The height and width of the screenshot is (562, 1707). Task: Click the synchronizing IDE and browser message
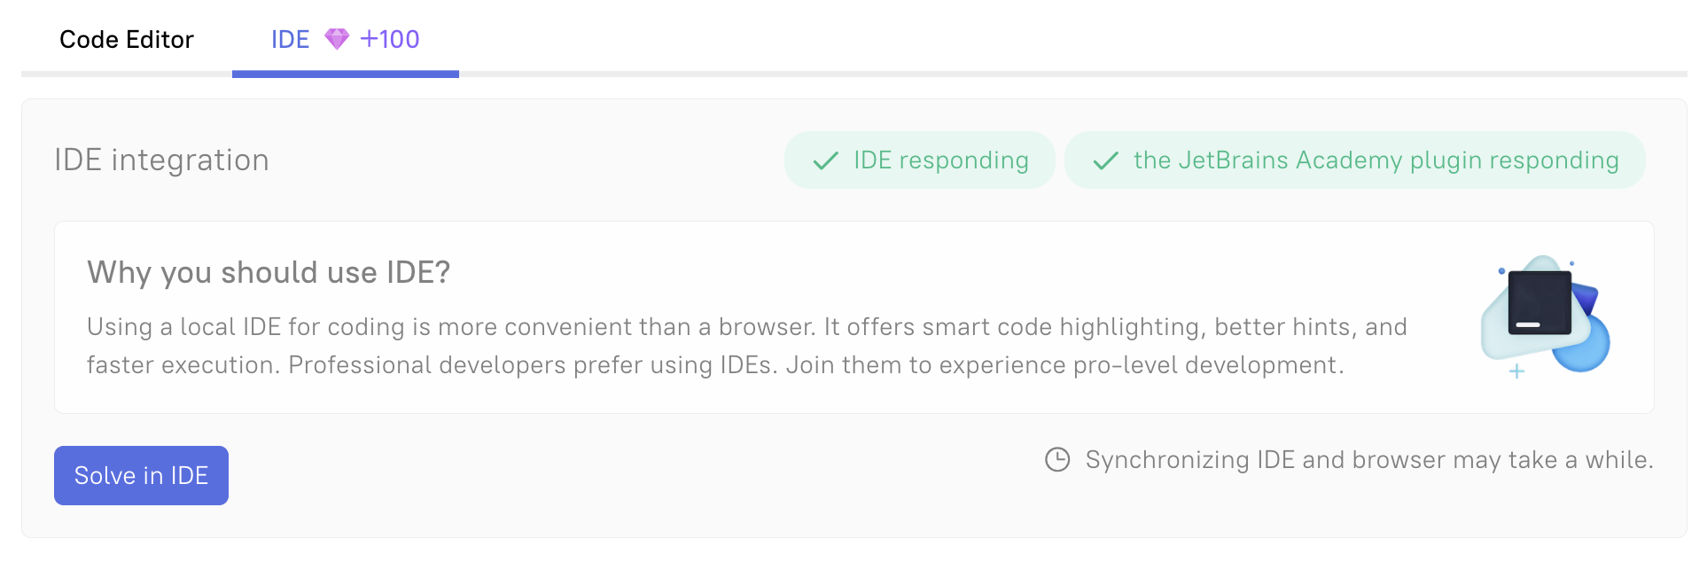[1368, 460]
